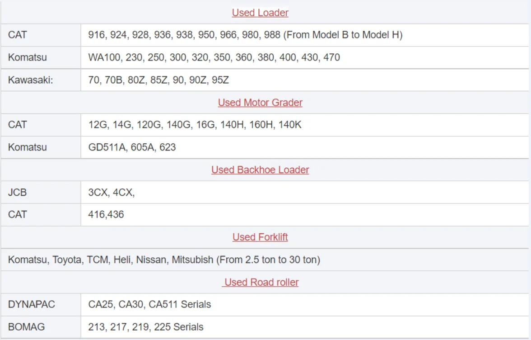This screenshot has width=531, height=340.
Task: Open the Used Loader link
Action: point(260,13)
